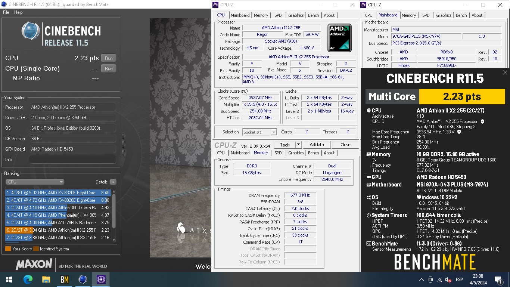This screenshot has width=510, height=287.
Task: Click the BenchMate section icon beside version 11.3.0
Action: pyautogui.click(x=369, y=244)
